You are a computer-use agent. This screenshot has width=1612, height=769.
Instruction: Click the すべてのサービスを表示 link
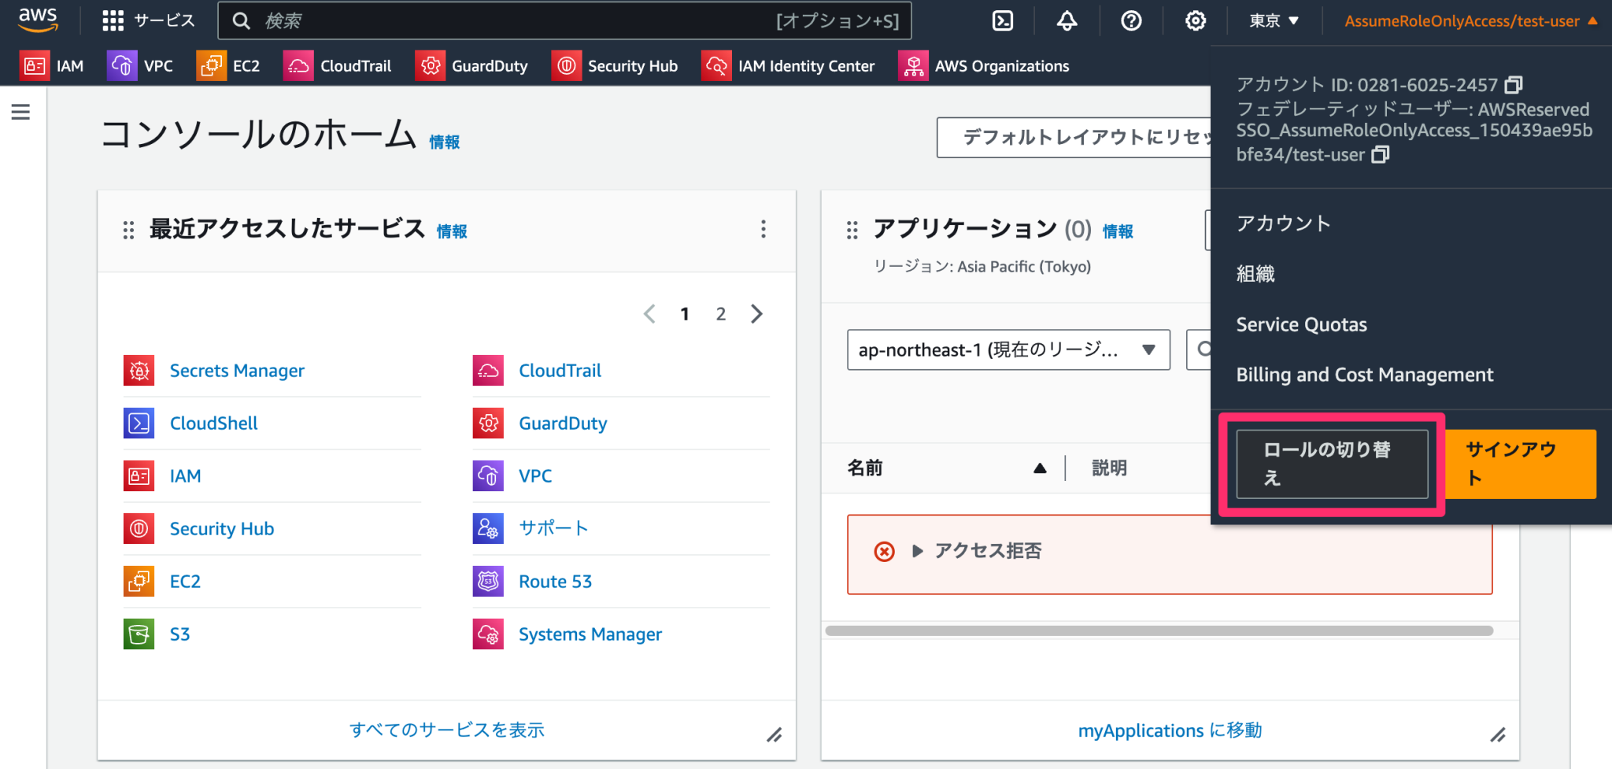[446, 730]
